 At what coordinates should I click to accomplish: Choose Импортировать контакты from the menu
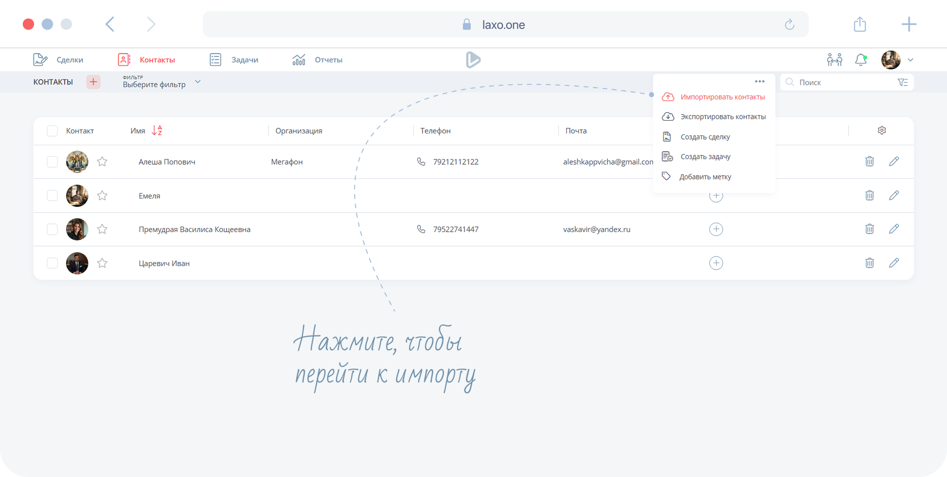point(722,97)
